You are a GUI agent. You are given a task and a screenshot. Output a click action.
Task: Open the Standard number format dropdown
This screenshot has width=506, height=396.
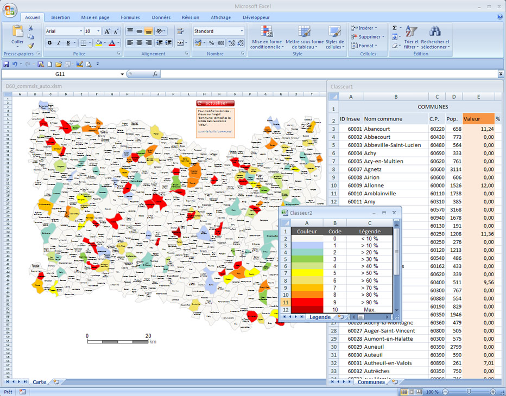point(242,31)
